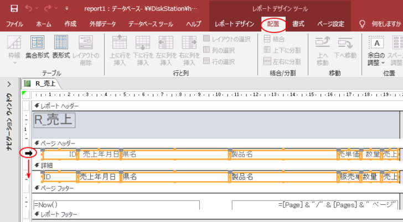Image resolution: width=403 pixels, height=222 pixels.
Task: Click the Undo arrow icon
Action: [29, 8]
